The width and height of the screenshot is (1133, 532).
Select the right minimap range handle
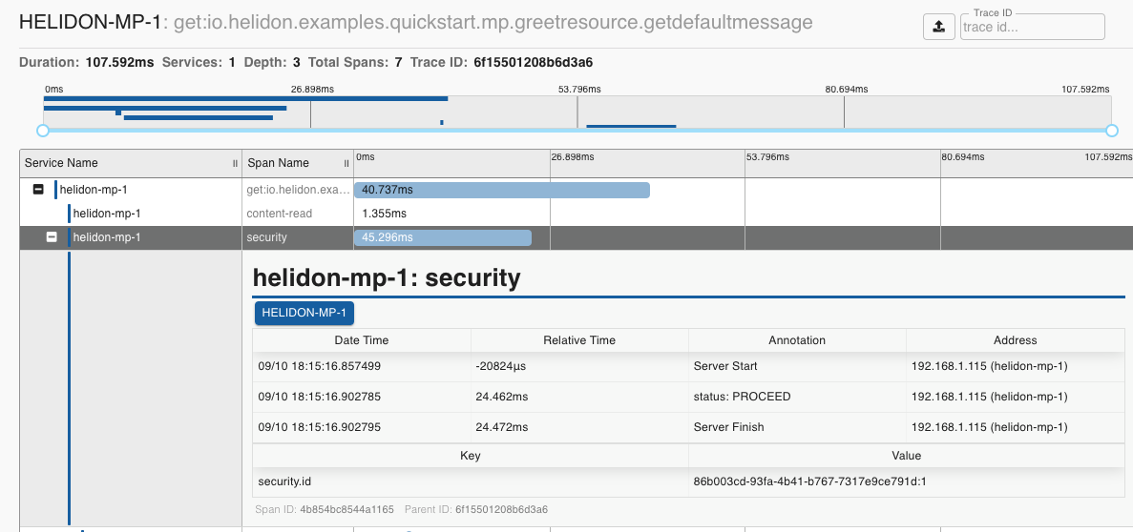pyautogui.click(x=1111, y=131)
